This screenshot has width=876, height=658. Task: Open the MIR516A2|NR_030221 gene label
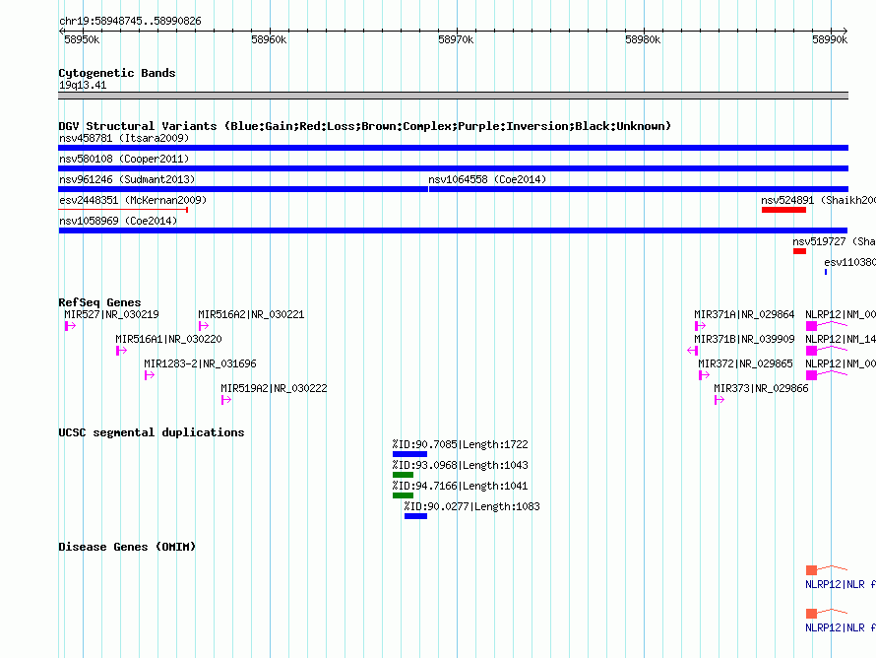click(x=251, y=315)
